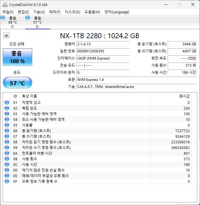The height and width of the screenshot is (205, 200).
Task: Open the 도움말(H) menu
Action: tap(92, 12)
